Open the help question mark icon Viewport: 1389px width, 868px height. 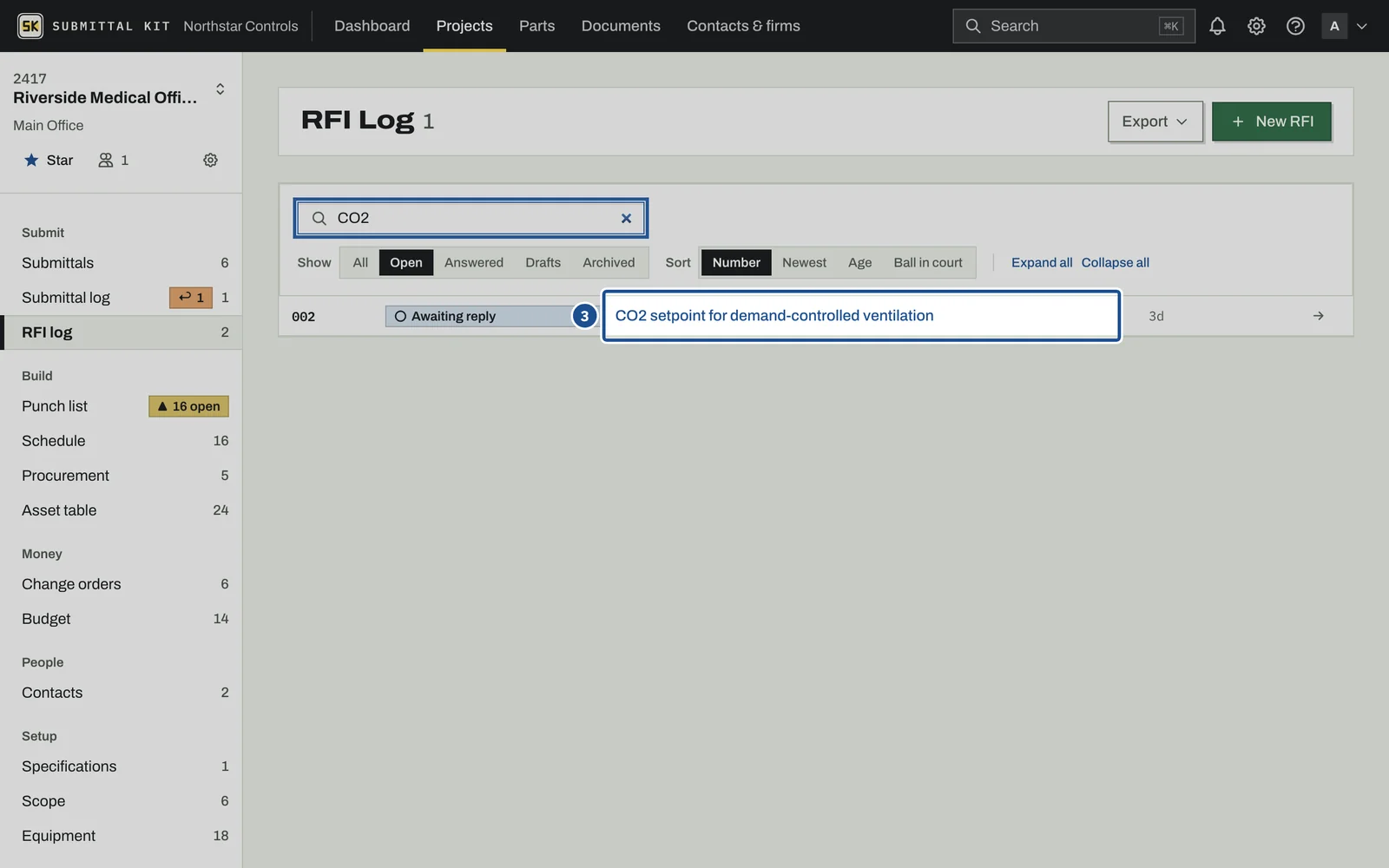[1295, 26]
